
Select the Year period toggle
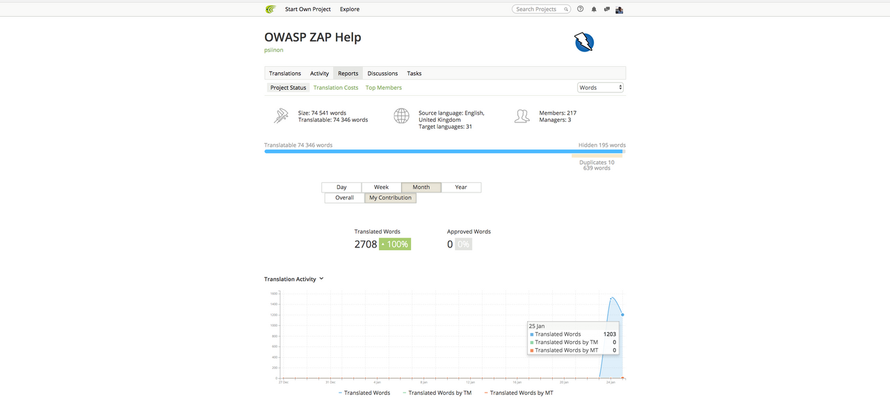pos(461,187)
